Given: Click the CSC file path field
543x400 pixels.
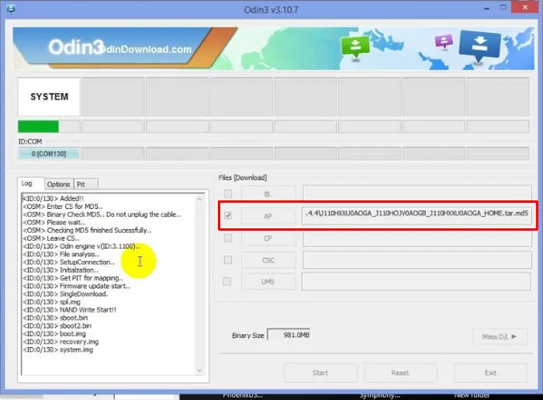Looking at the screenshot, I should tap(417, 260).
